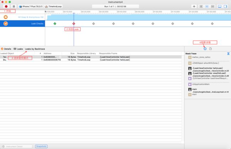231x149 pixels.
Task: Sort by Size column header
Action: coord(72,53)
